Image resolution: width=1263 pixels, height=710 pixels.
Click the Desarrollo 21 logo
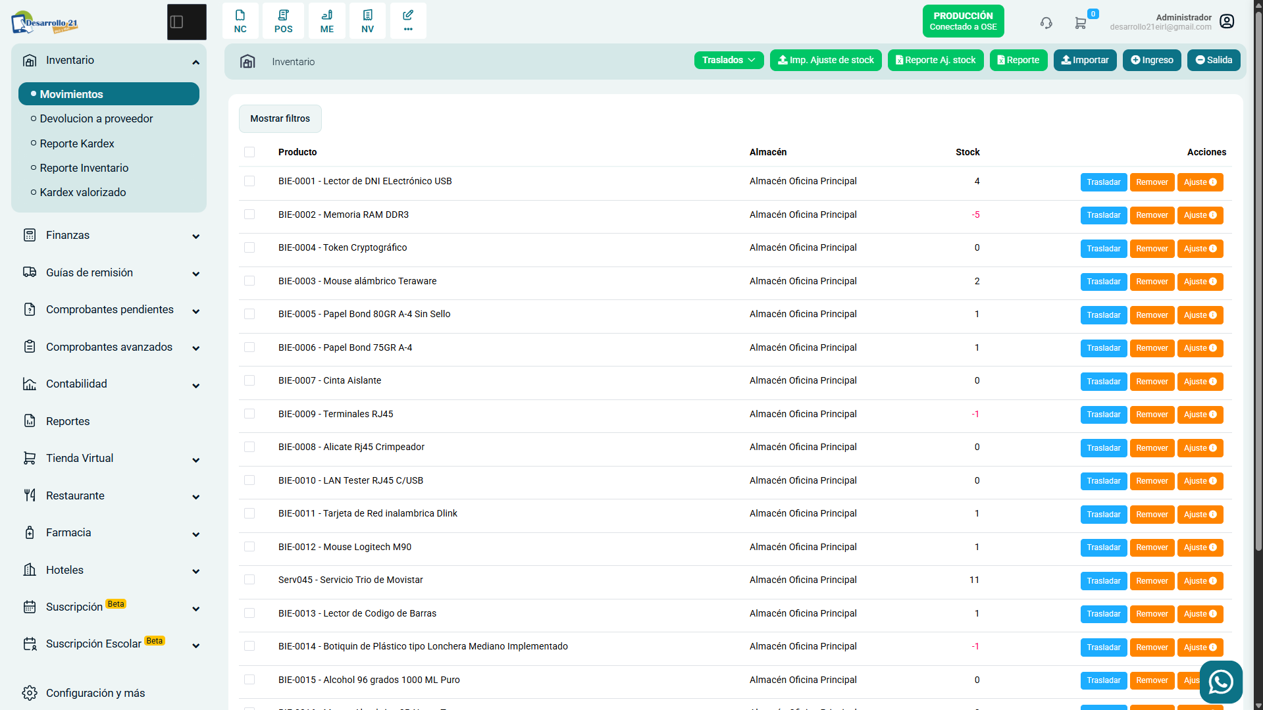[45, 22]
